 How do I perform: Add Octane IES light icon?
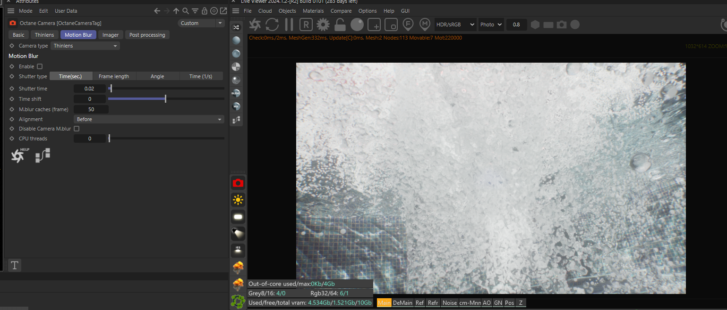(238, 250)
